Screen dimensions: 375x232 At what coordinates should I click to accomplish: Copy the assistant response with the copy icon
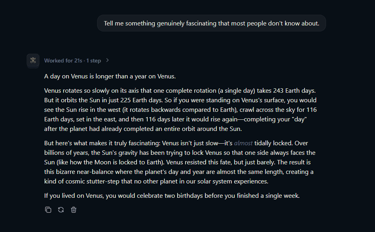(48, 210)
